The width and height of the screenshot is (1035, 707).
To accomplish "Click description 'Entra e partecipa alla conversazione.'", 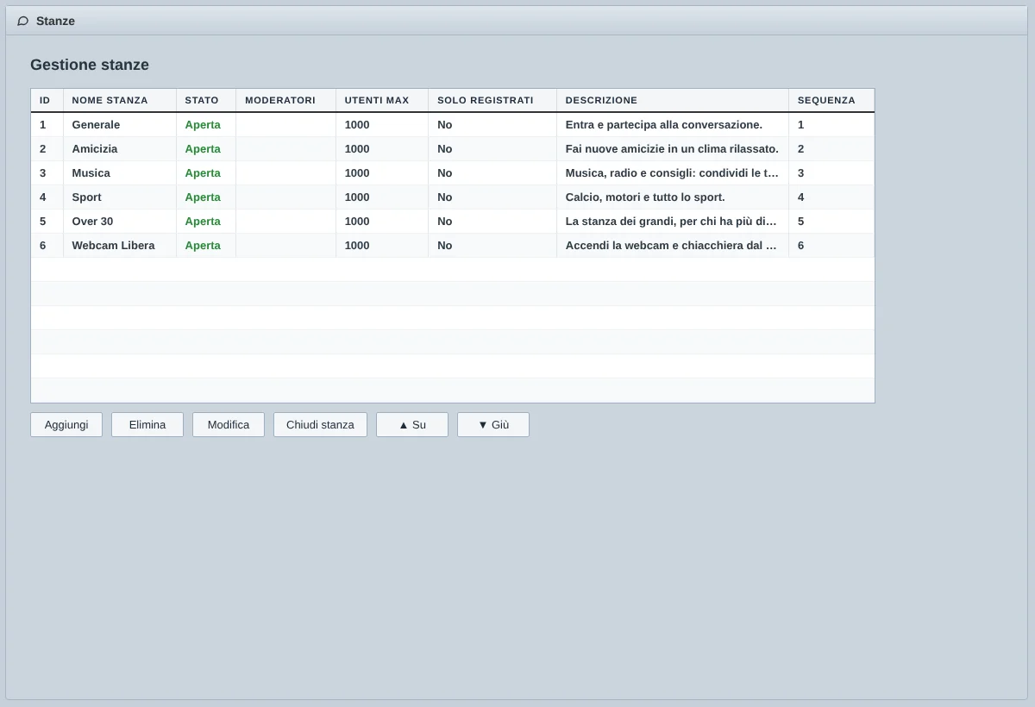I will [664, 125].
